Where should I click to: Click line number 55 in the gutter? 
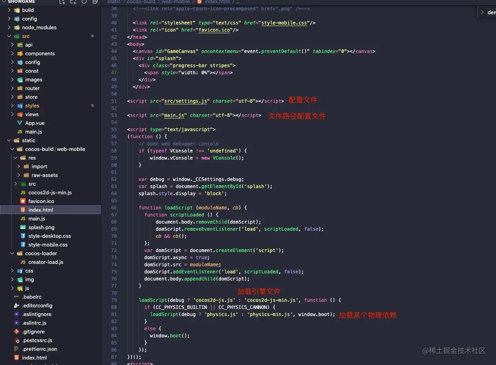[x=114, y=129]
